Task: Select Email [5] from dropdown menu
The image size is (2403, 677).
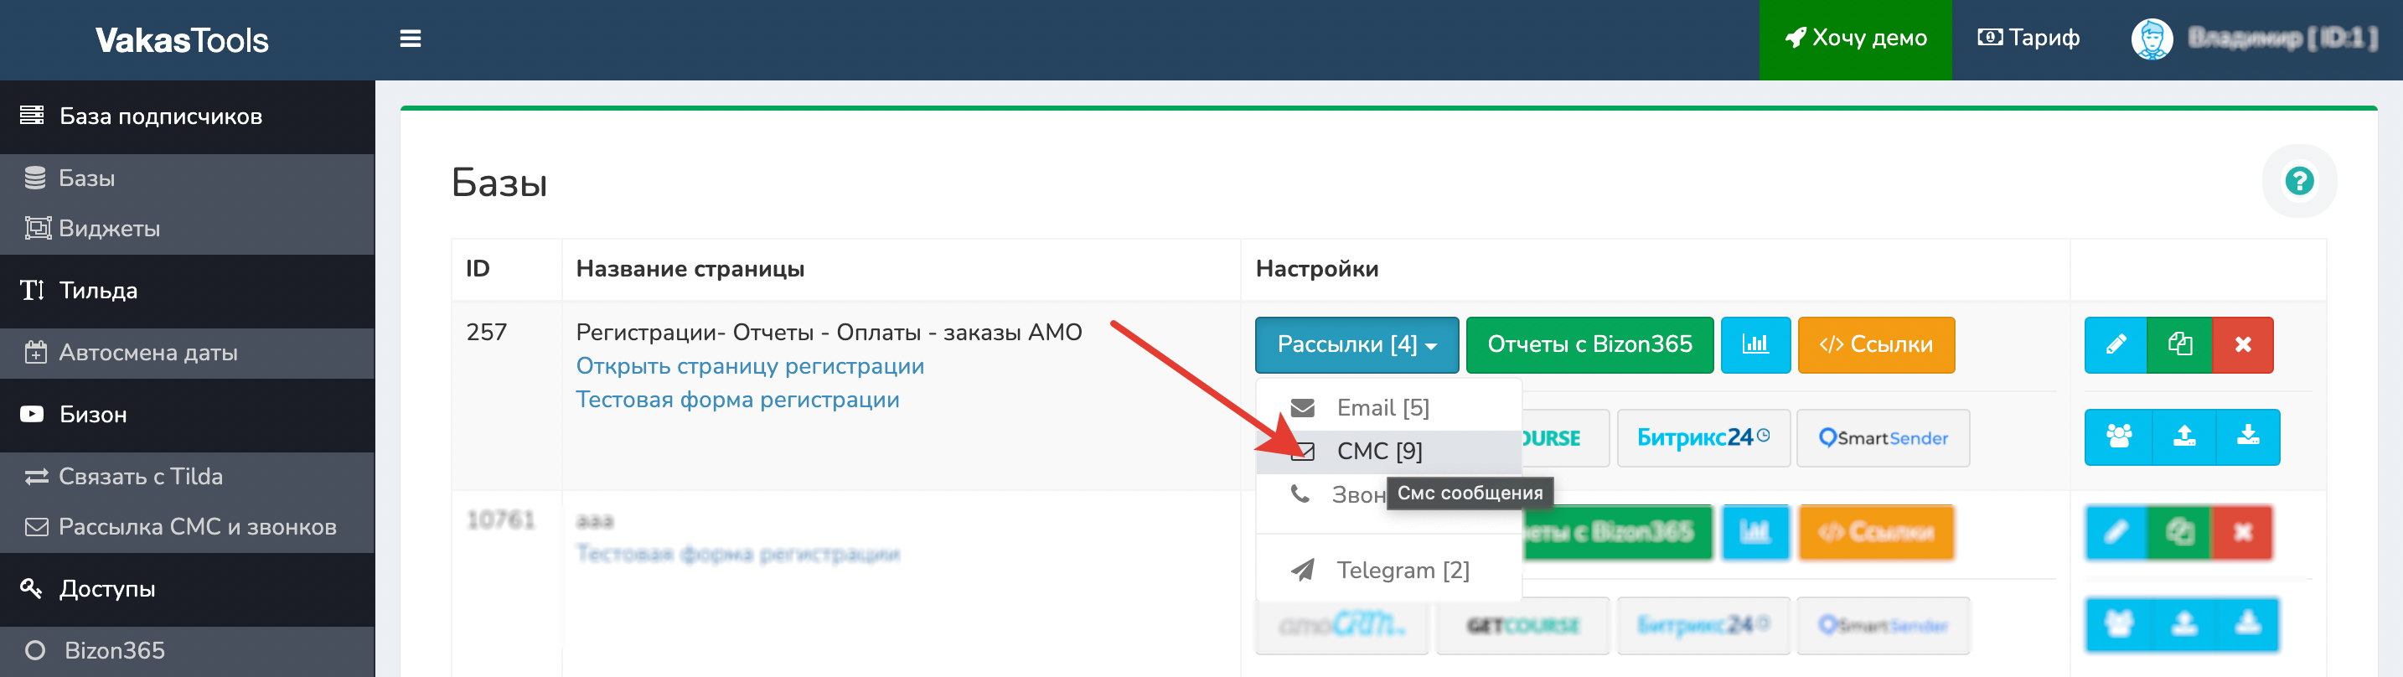Action: pos(1381,408)
